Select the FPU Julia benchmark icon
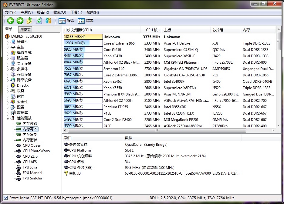The height and width of the screenshot is (204, 284). (19, 167)
